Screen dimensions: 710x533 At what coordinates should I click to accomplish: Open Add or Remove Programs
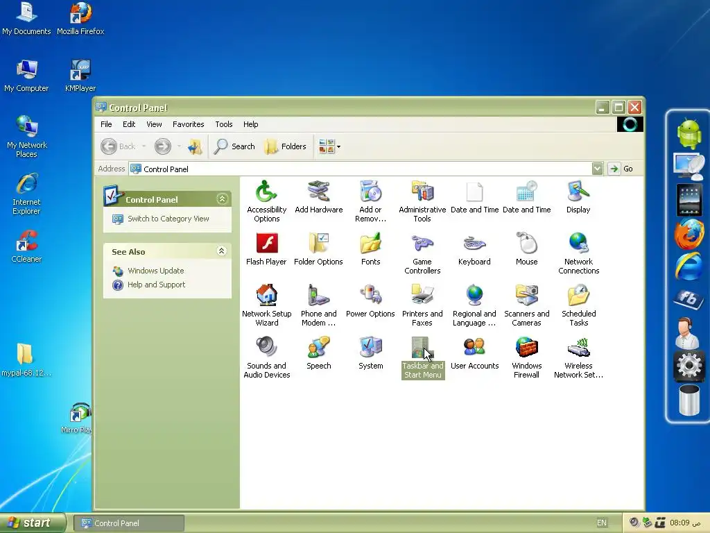coord(370,201)
